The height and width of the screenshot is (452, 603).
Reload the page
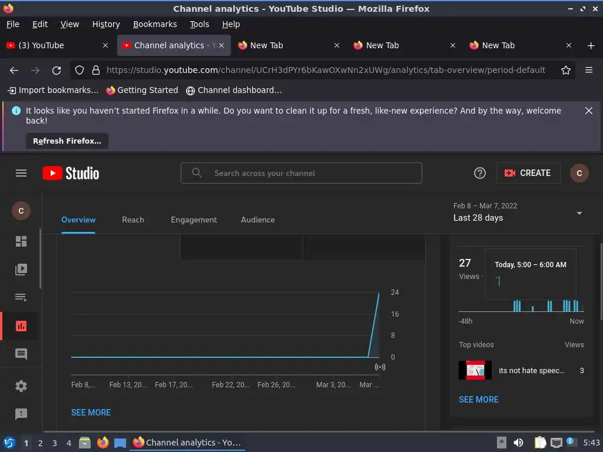(57, 71)
